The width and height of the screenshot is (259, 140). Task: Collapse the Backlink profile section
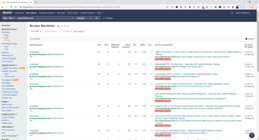click(x=10, y=29)
